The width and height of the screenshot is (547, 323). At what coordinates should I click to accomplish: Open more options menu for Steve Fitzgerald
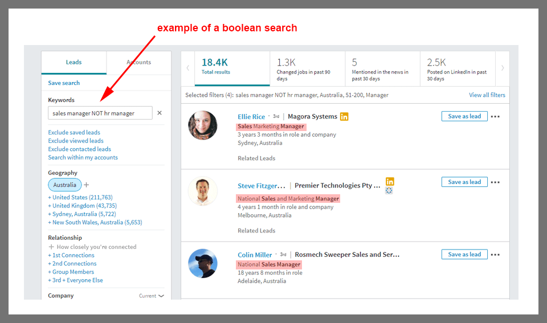click(x=495, y=182)
